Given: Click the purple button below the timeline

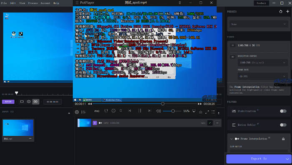Looking at the screenshot, I should (8, 102).
